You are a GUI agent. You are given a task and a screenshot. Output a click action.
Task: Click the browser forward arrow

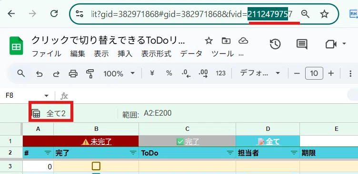pos(33,14)
